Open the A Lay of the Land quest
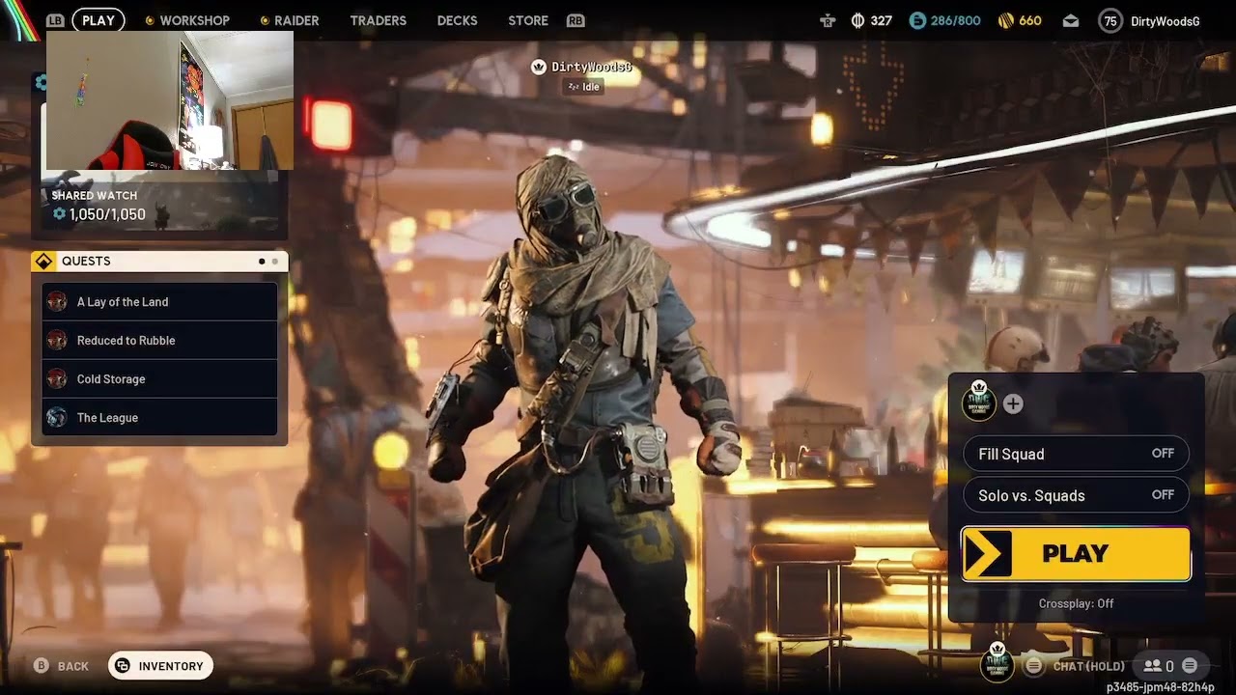 click(159, 301)
